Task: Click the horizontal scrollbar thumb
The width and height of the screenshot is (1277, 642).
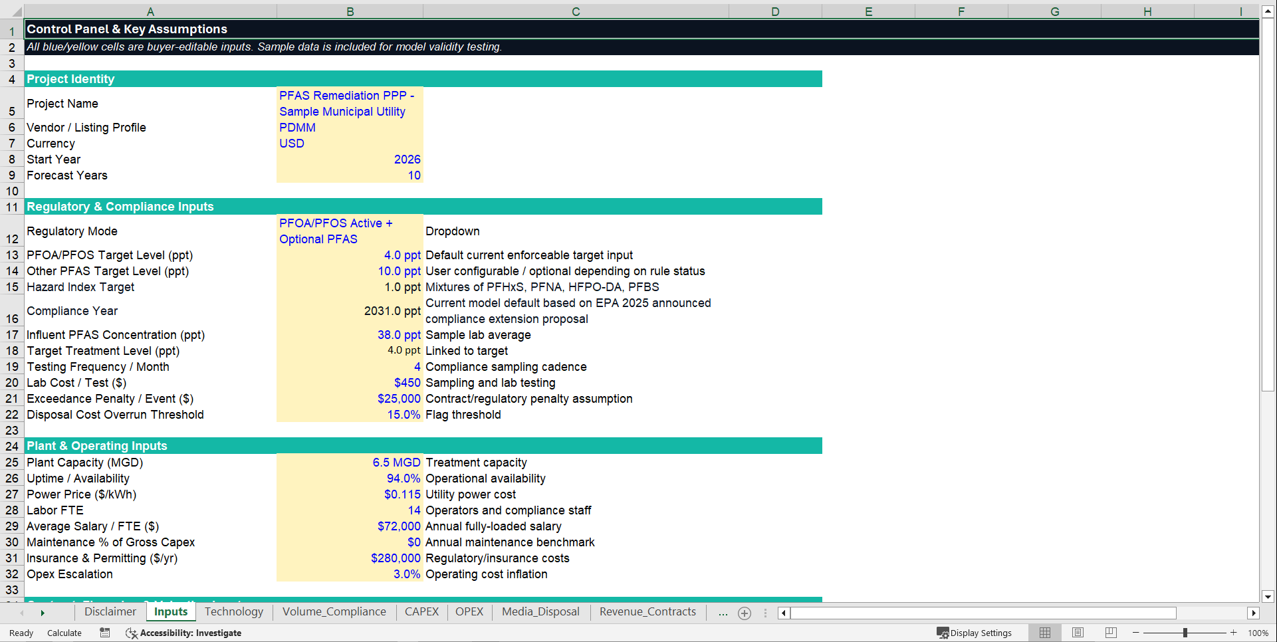Action: tap(983, 613)
